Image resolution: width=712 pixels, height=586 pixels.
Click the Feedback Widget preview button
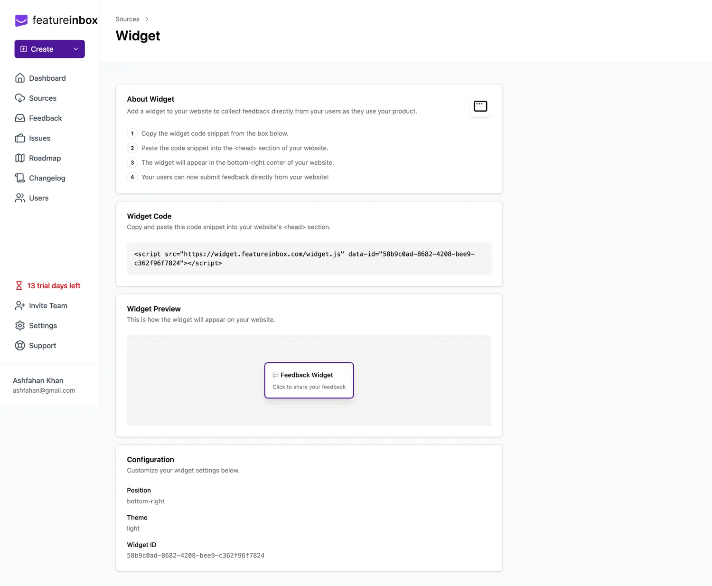click(309, 380)
